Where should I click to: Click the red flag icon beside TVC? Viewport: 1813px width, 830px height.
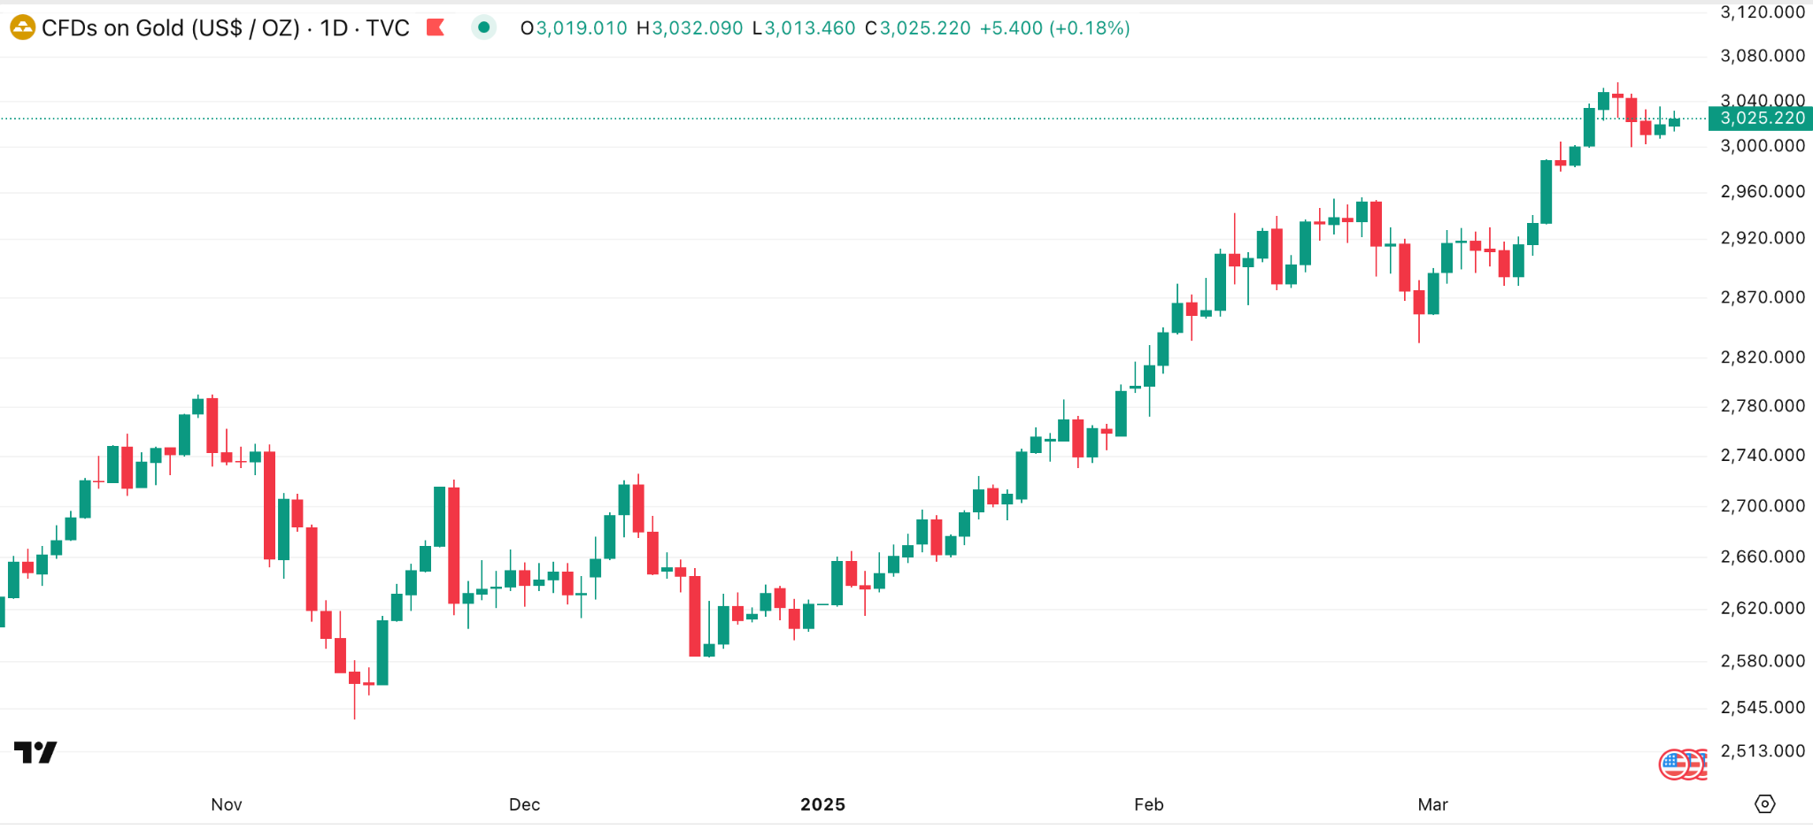coord(436,28)
